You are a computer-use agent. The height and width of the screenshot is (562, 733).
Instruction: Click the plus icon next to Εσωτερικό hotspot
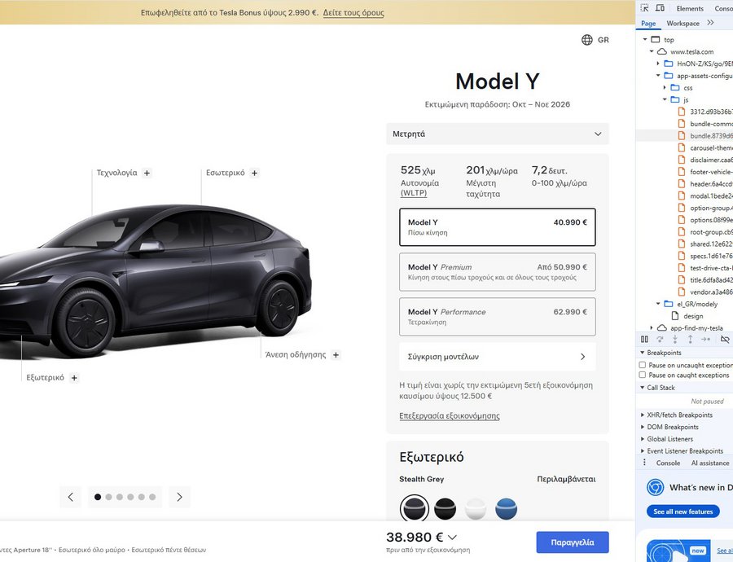tap(254, 173)
